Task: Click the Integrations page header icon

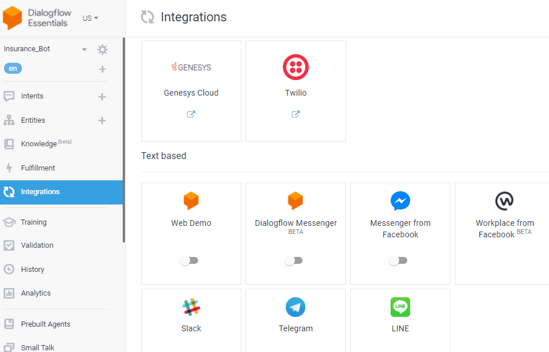Action: [x=147, y=17]
